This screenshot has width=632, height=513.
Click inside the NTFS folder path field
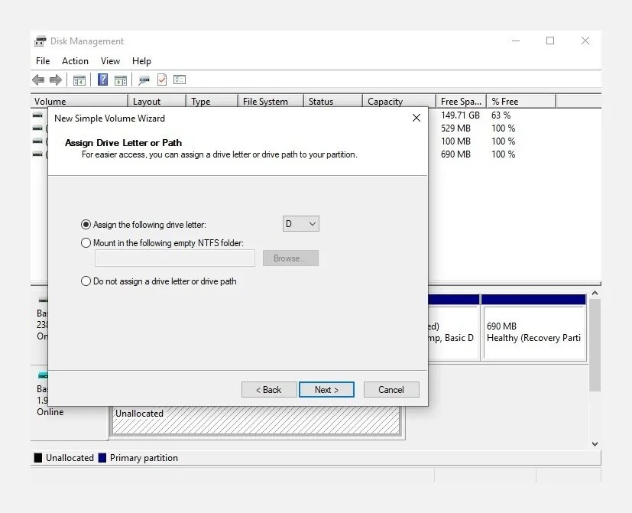pyautogui.click(x=174, y=258)
